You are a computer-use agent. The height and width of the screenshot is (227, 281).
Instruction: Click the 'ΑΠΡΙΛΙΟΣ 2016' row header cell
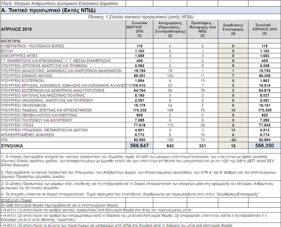tap(16, 29)
